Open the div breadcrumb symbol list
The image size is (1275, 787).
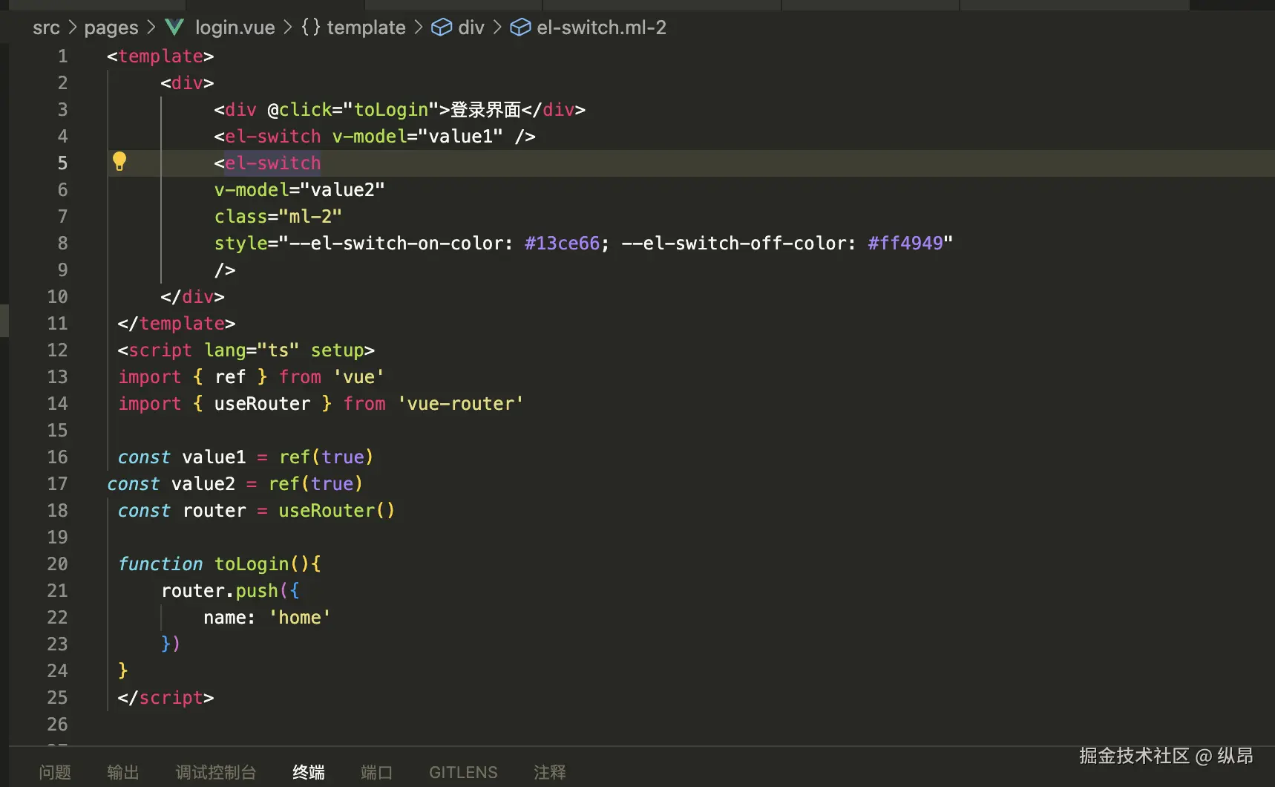tap(471, 27)
